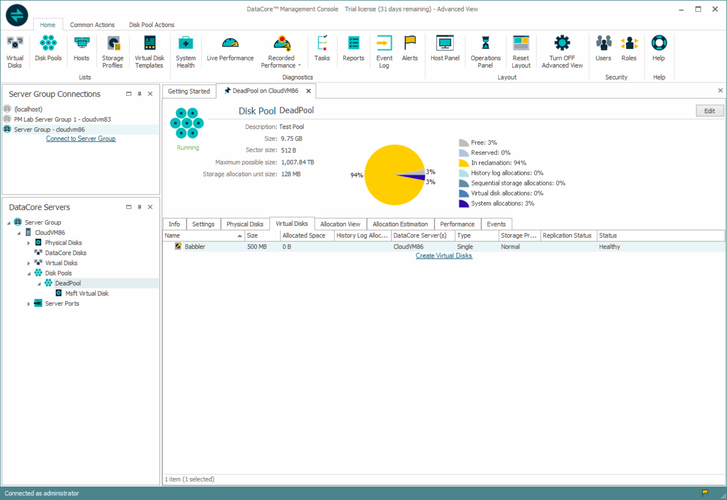Pin the DataCore Servers panel

coord(139,207)
